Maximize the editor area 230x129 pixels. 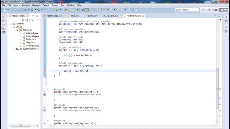pos(219,15)
